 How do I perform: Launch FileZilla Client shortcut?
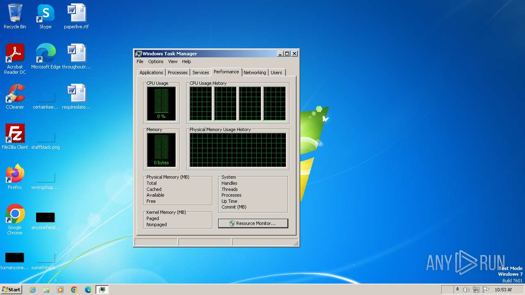[15, 137]
